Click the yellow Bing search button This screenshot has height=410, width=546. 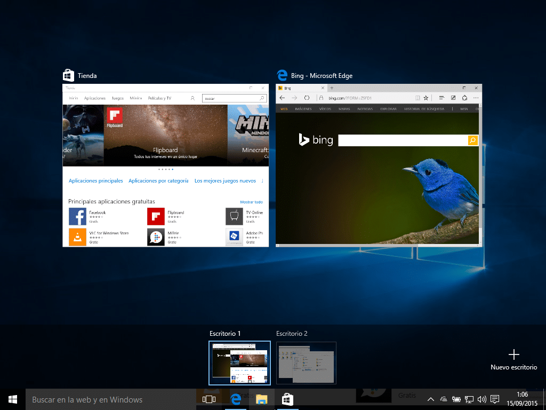(x=472, y=140)
